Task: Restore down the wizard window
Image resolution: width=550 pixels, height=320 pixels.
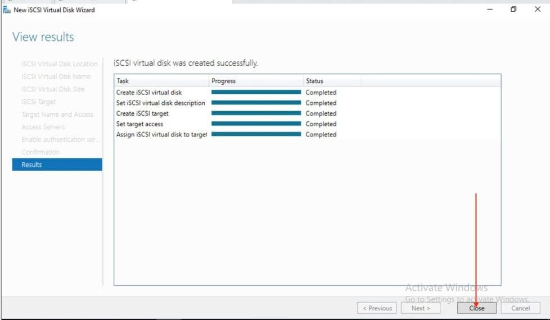Action: 513,10
